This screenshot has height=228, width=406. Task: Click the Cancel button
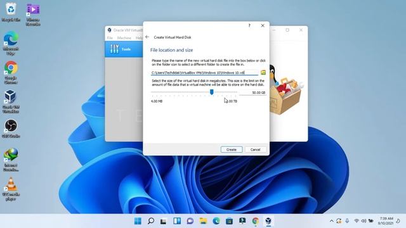(255, 149)
